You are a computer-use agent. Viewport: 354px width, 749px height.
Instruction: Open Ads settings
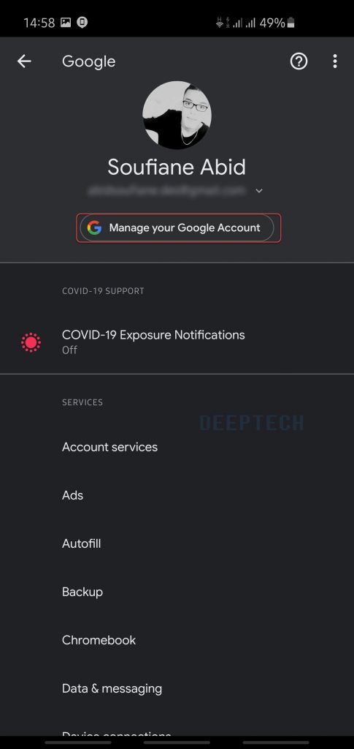coord(177,495)
